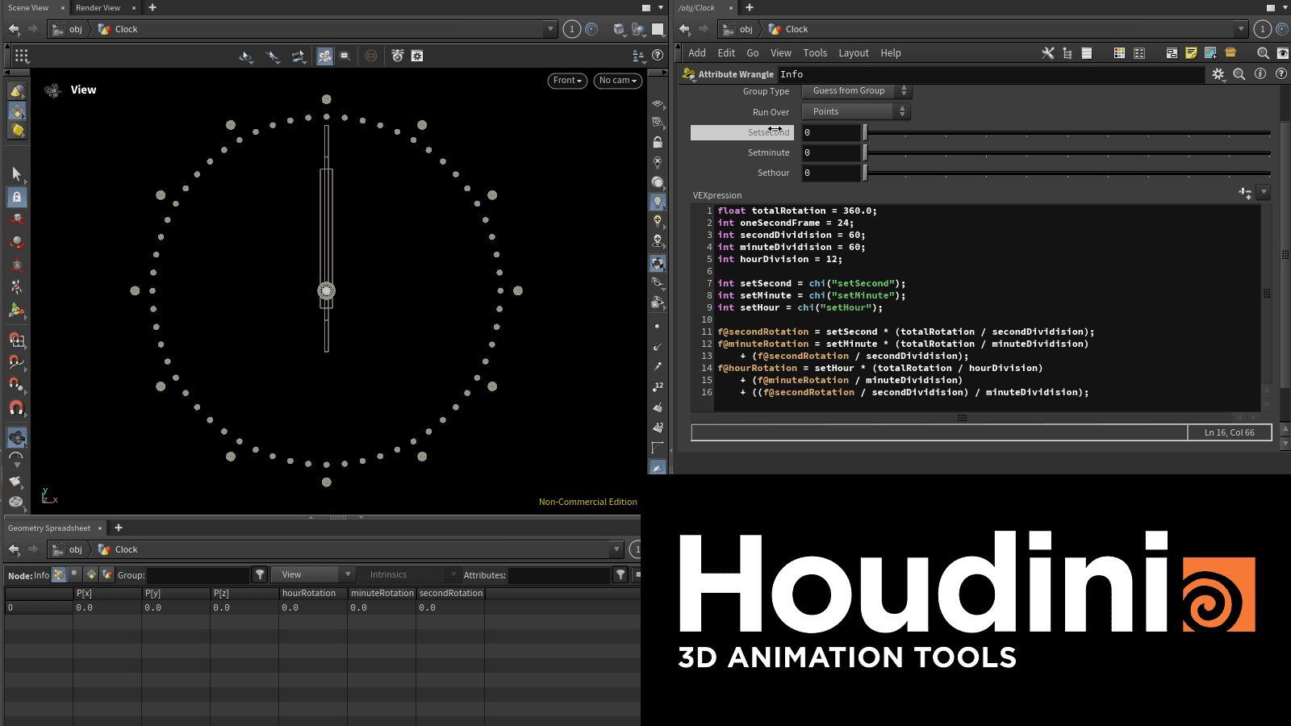Toggle the lock icon in viewport right toolbar

tap(658, 142)
